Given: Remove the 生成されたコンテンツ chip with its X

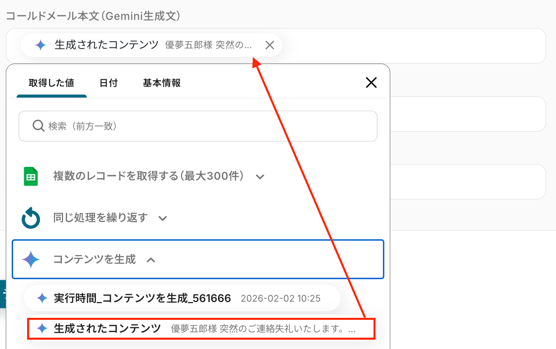Looking at the screenshot, I should (x=270, y=45).
